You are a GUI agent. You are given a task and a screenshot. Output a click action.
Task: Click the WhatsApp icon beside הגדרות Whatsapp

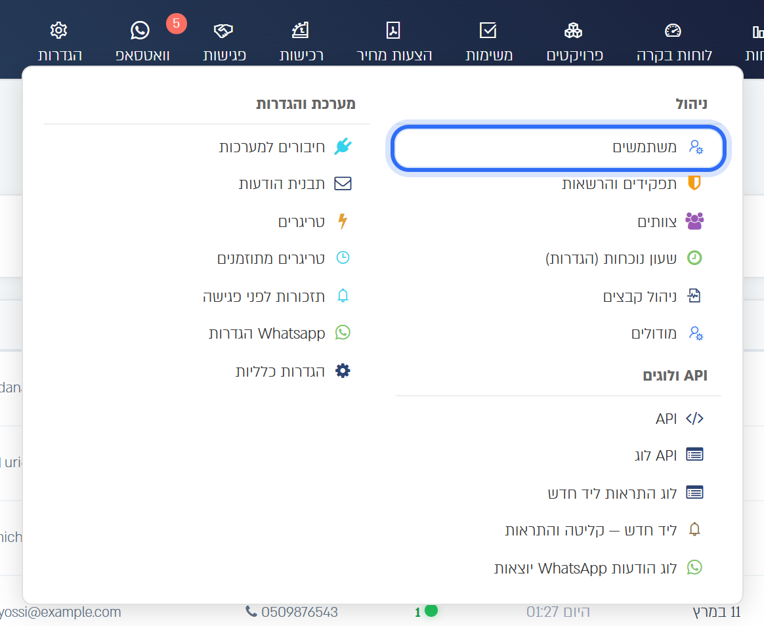click(343, 333)
